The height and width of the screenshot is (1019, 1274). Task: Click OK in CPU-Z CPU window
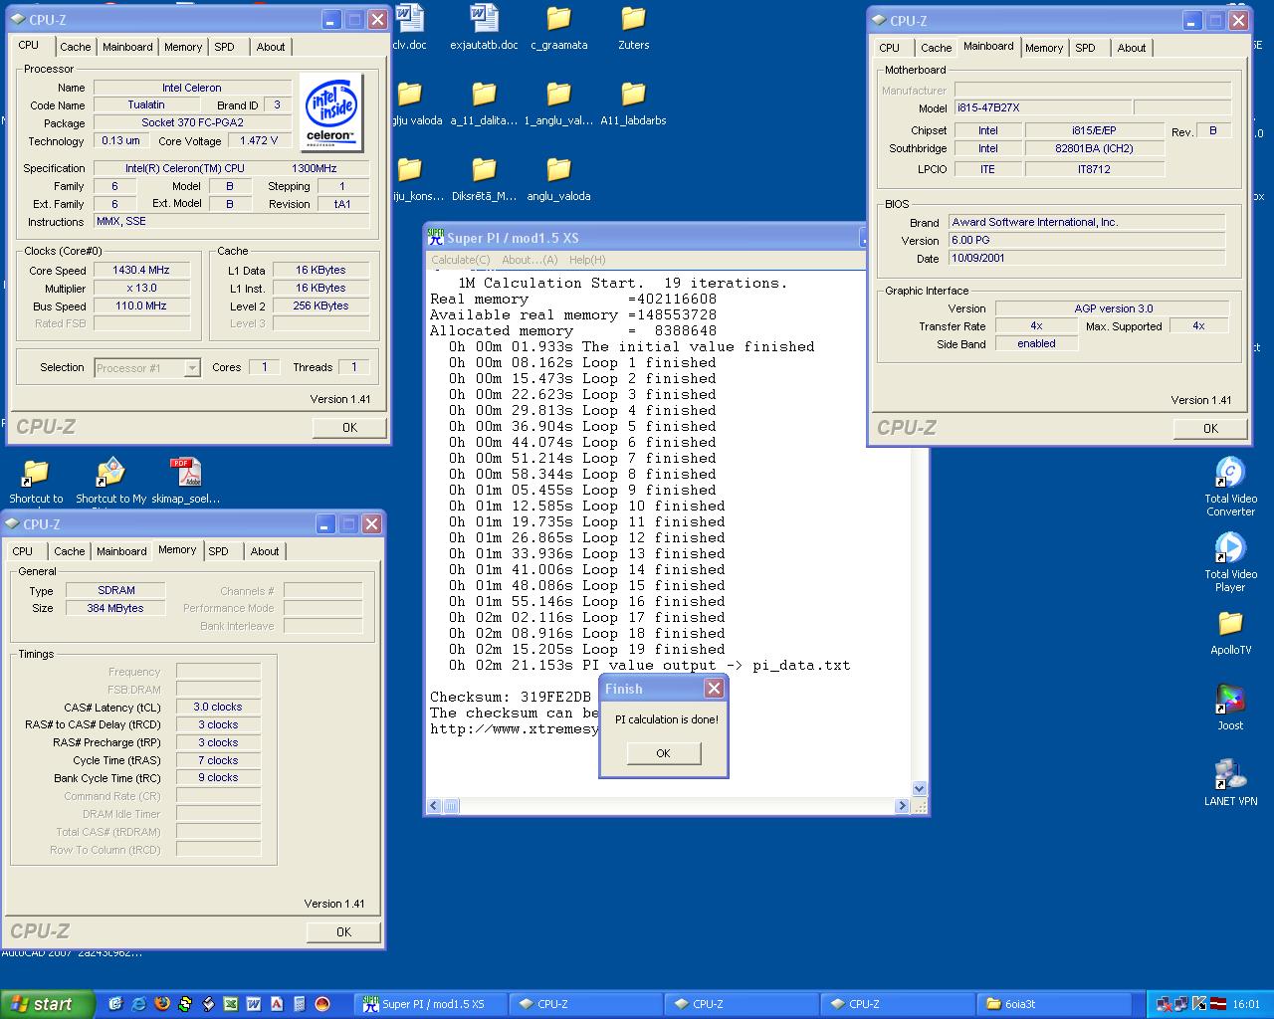tap(349, 427)
